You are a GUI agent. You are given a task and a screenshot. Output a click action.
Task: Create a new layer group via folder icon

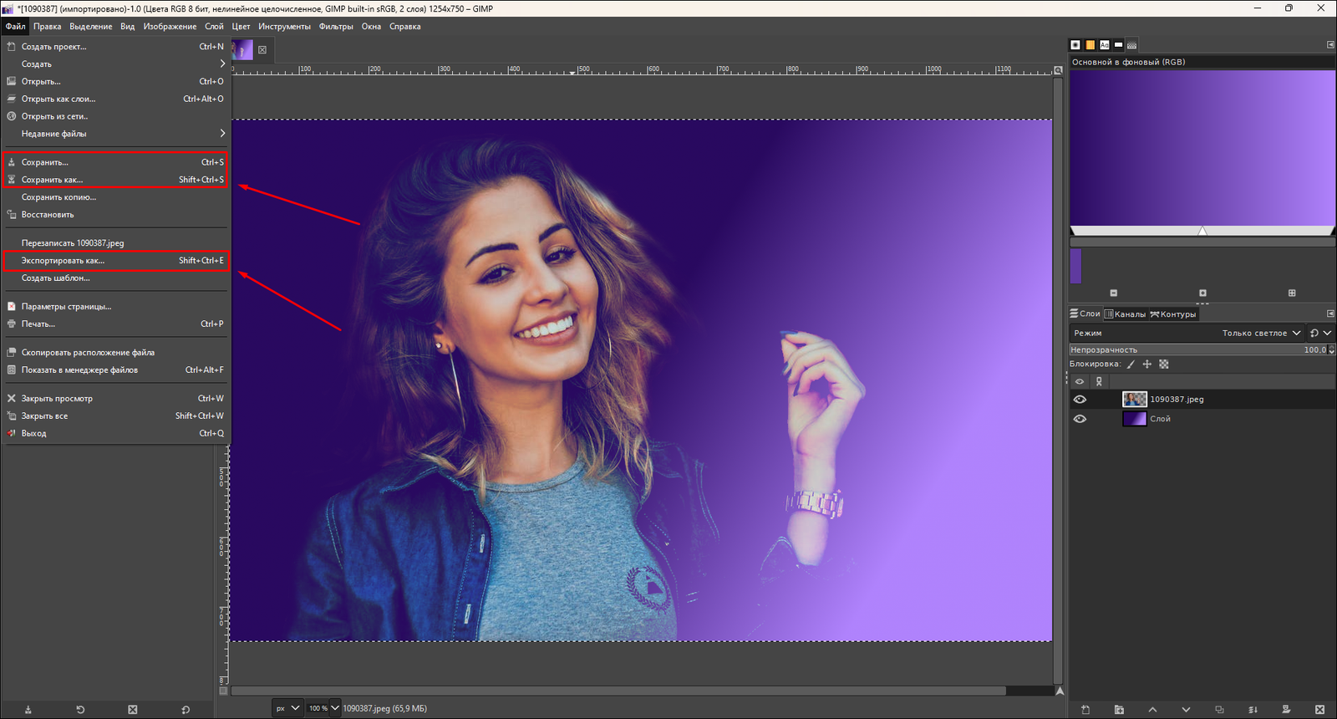(x=1119, y=710)
